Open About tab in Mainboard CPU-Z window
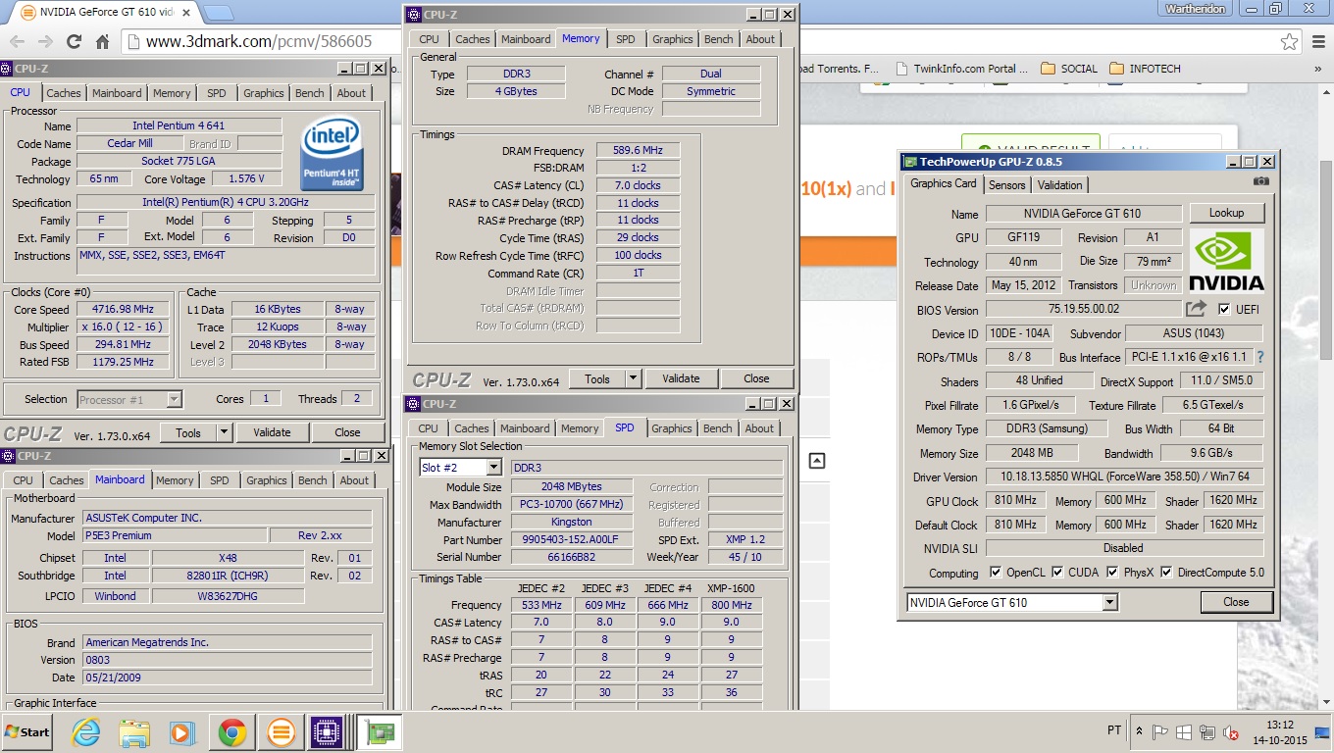1334x753 pixels. [x=354, y=480]
